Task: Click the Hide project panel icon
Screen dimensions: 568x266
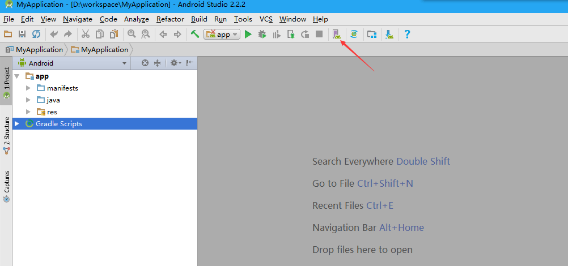Action: click(190, 63)
